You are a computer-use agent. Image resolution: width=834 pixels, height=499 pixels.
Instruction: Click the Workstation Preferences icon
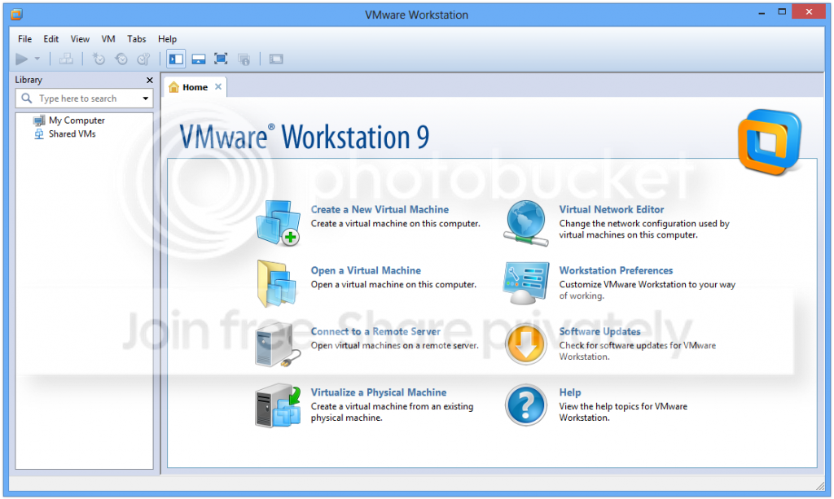pyautogui.click(x=525, y=283)
